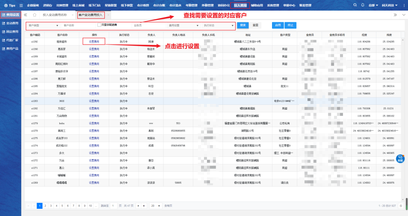Screen dimensions: 408x216
Task: Open notifications bell icon
Action: pyautogui.click(x=363, y=5)
